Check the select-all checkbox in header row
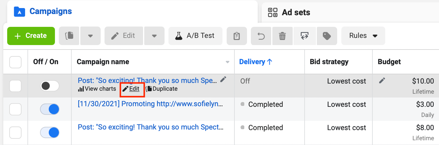 16,62
